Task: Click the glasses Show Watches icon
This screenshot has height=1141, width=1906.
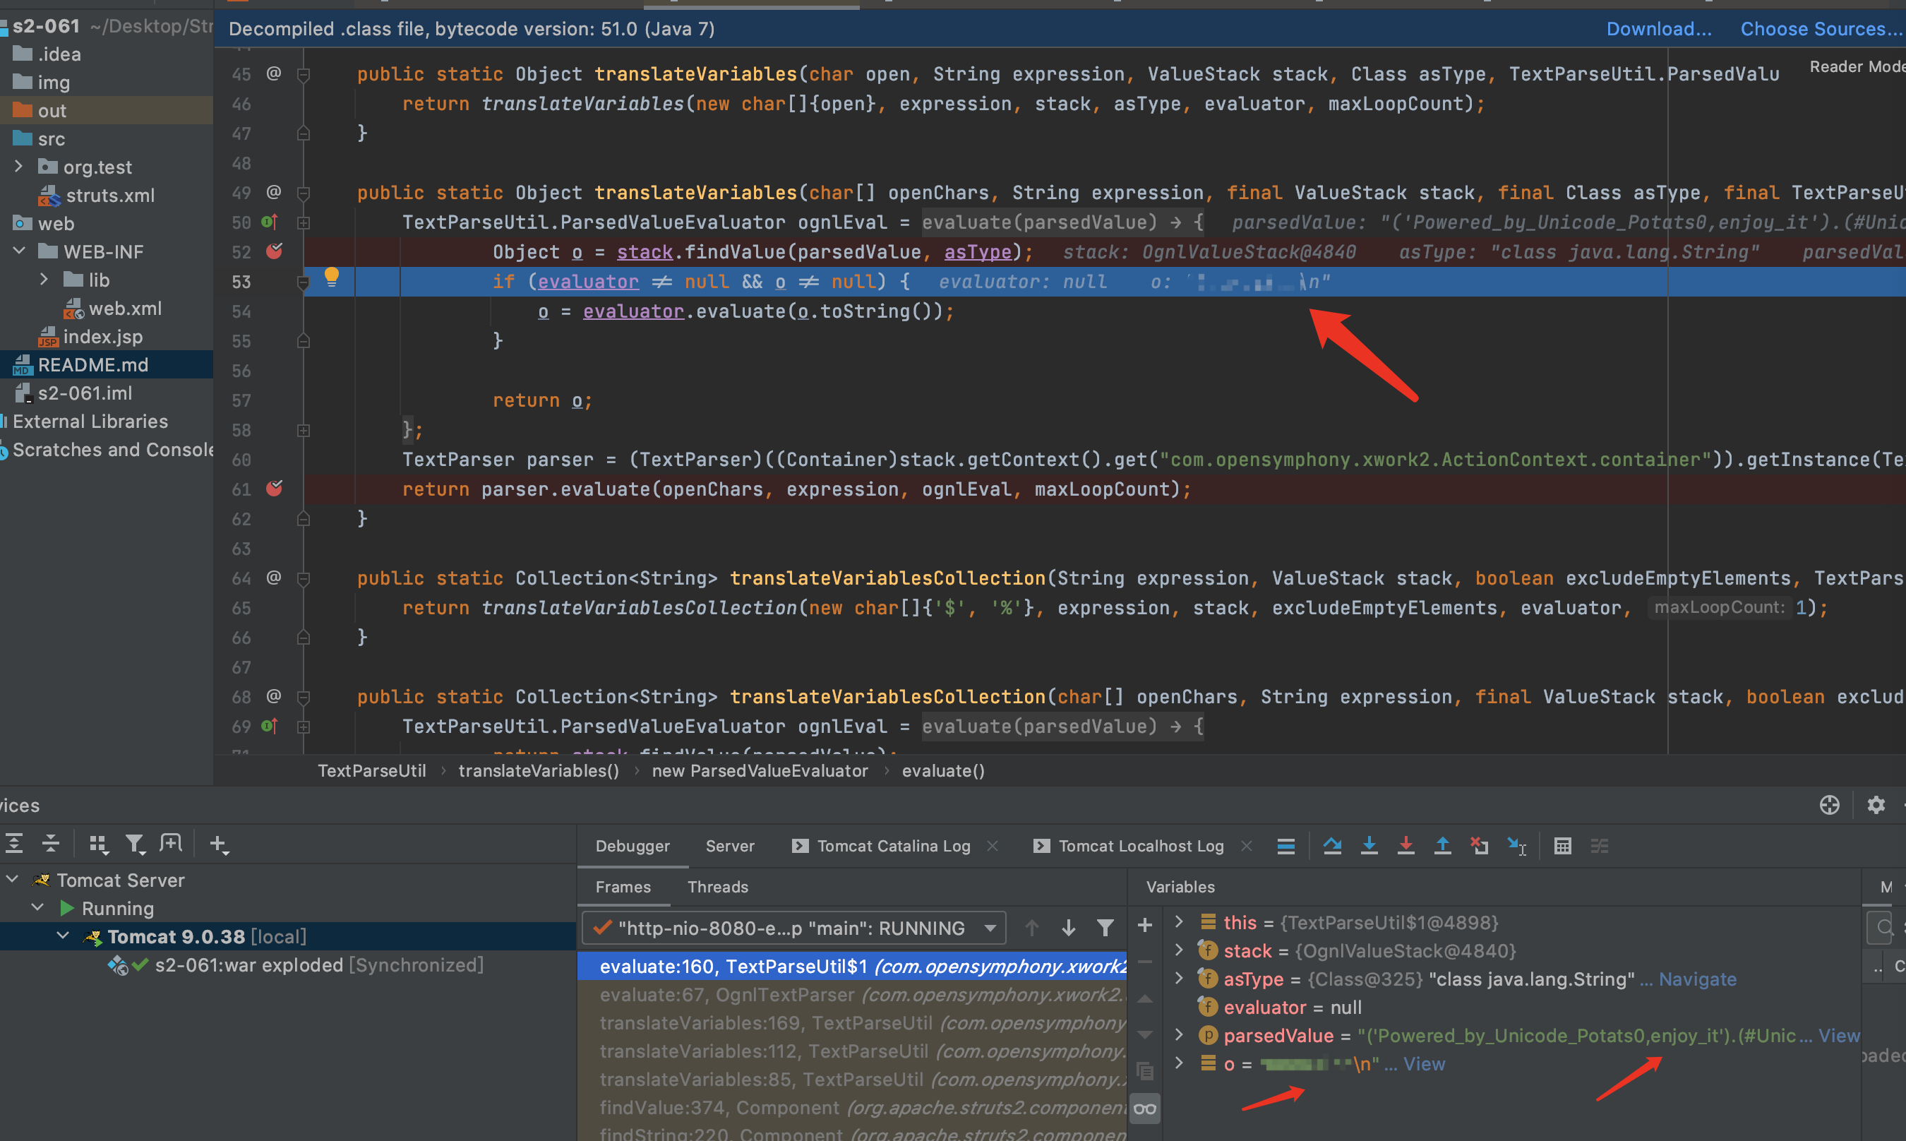Action: pos(1145,1109)
